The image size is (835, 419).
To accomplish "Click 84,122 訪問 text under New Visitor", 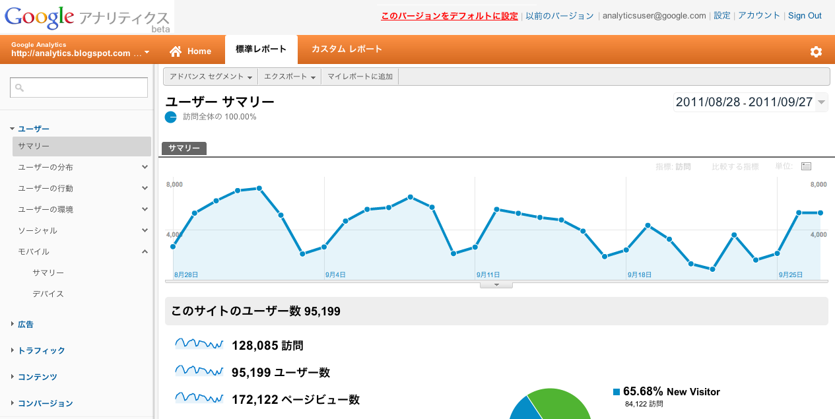I will pyautogui.click(x=644, y=404).
